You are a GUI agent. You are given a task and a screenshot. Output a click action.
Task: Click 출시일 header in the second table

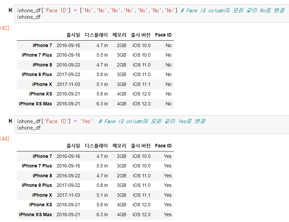(73, 146)
